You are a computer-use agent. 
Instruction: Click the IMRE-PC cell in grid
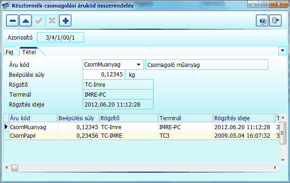point(186,127)
